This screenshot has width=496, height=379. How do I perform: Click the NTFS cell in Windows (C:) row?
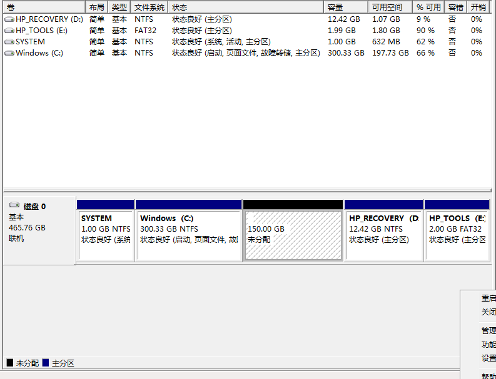pyautogui.click(x=144, y=53)
